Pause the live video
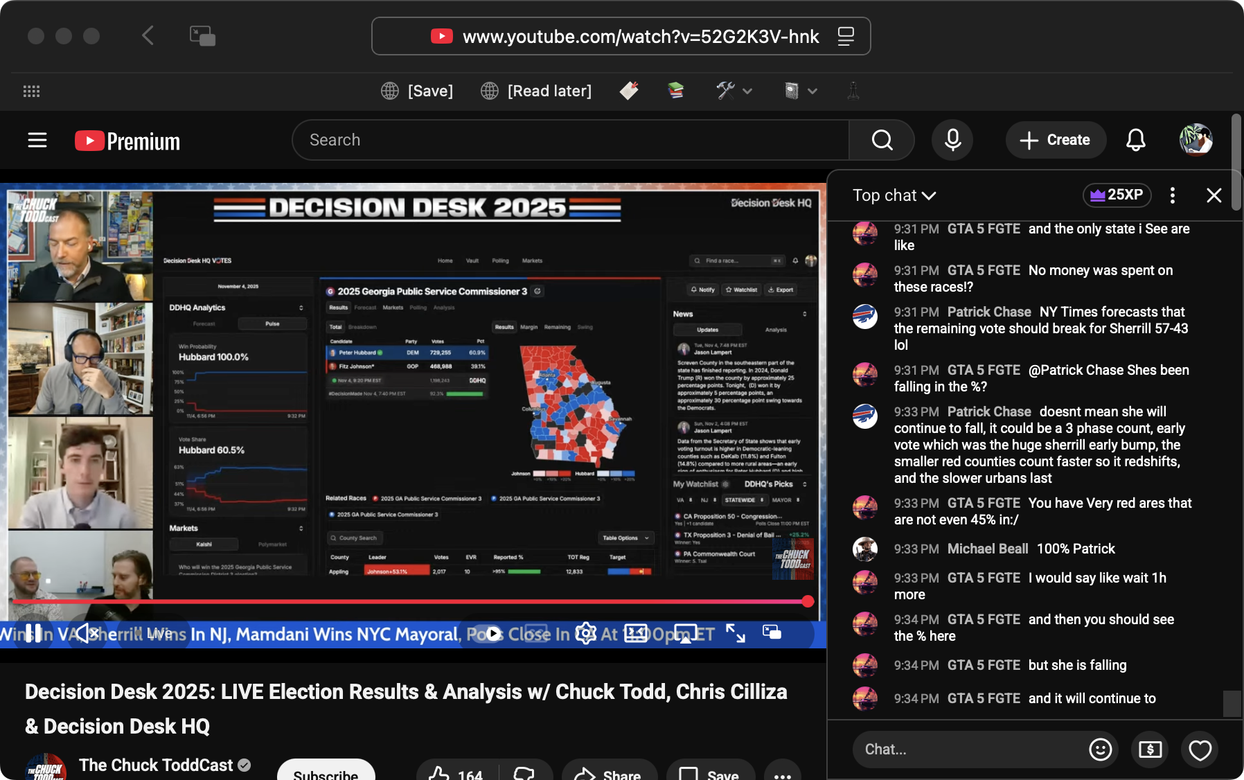 pos(33,633)
